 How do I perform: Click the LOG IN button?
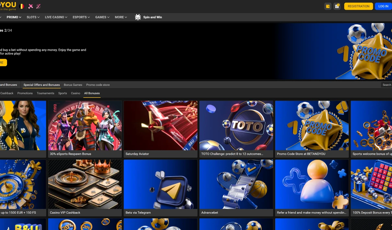point(383,6)
